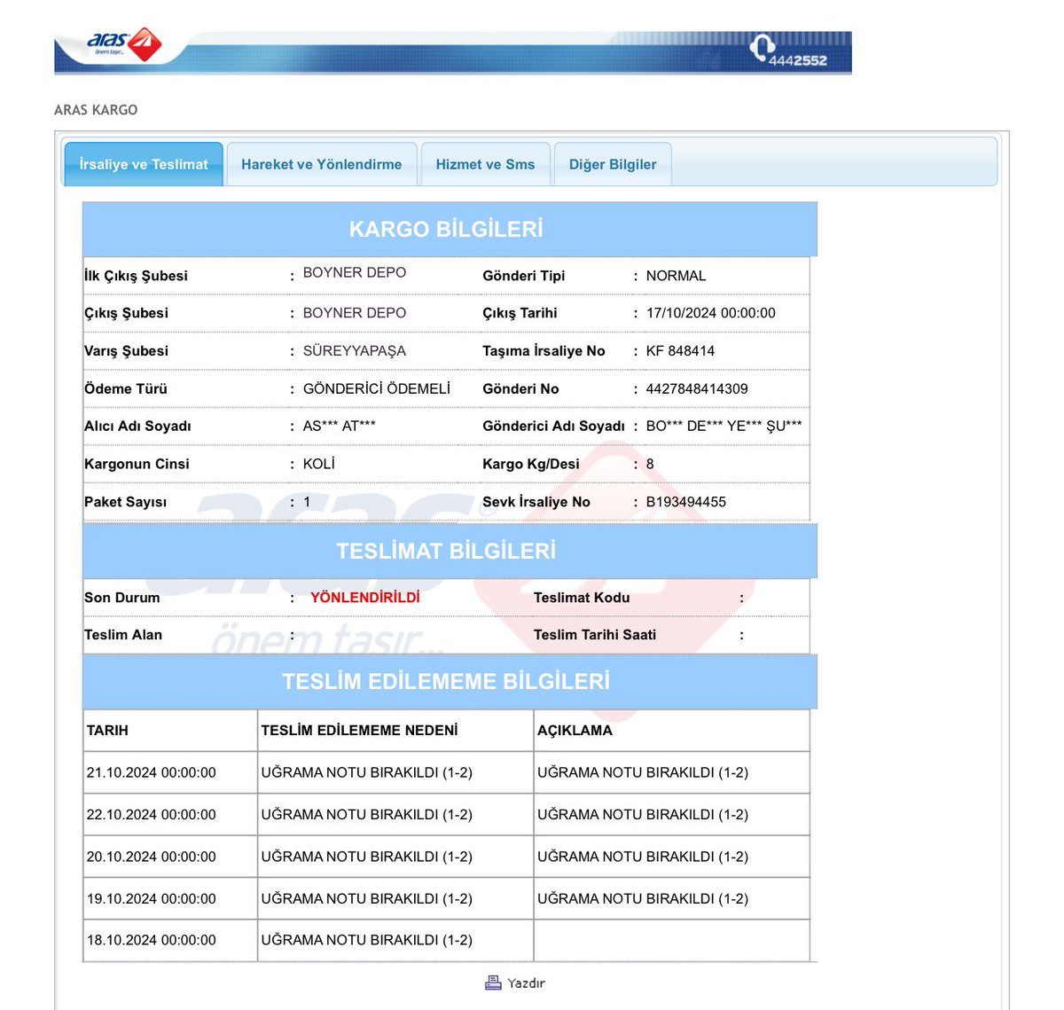Screen dimensions: 1064x1010
Task: Click the TESLİMAT BİLGİLERİ section header
Action: (x=450, y=551)
